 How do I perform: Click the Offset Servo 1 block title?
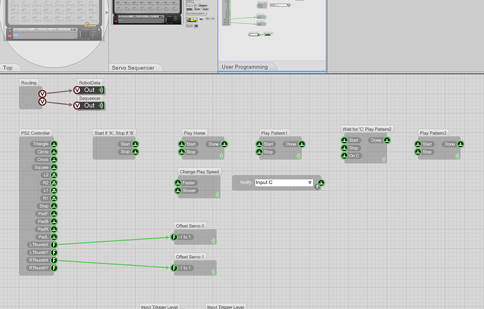[190, 257]
